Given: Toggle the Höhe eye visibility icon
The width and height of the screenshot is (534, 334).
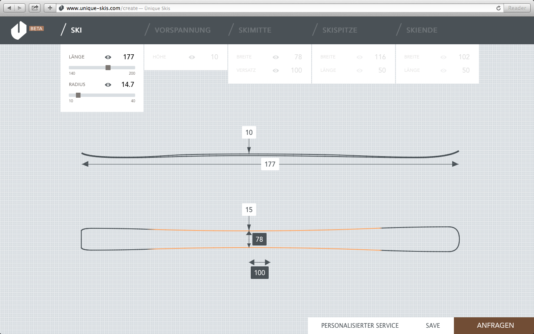Looking at the screenshot, I should [192, 57].
